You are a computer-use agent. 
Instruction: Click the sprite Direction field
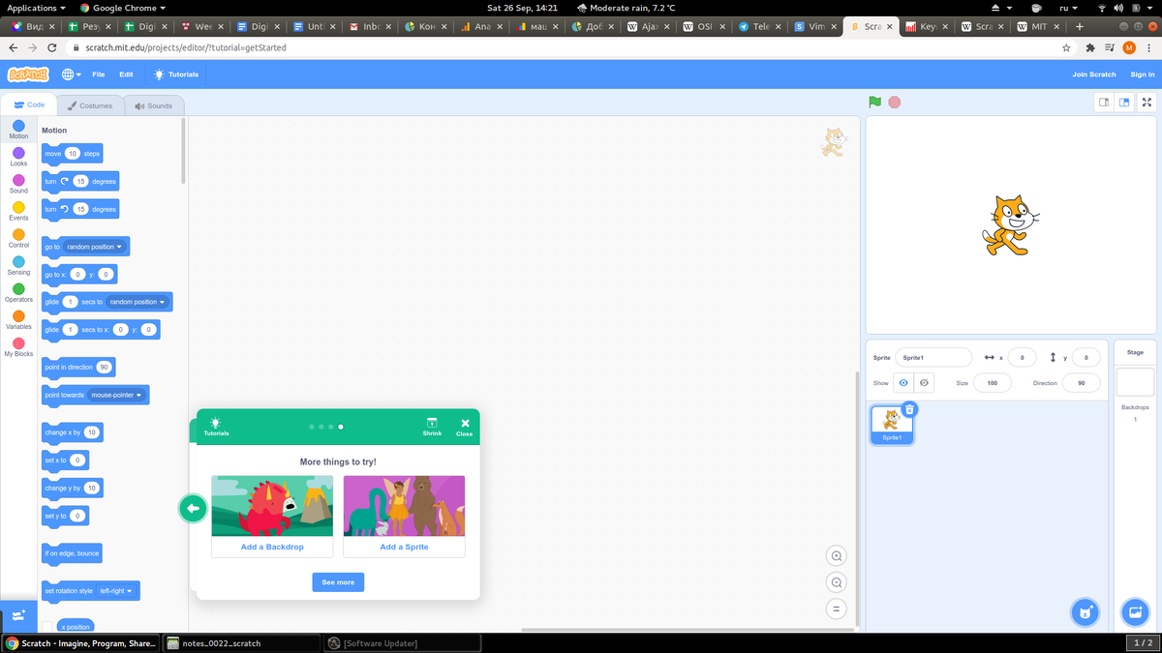(x=1082, y=383)
